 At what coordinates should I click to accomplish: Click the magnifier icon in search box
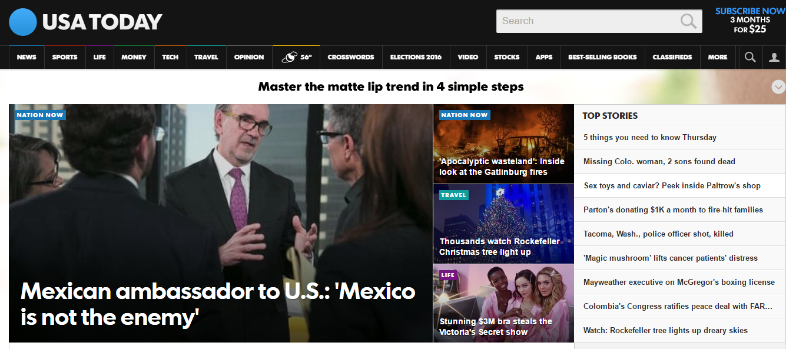tap(688, 21)
